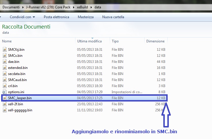The width and height of the screenshot is (212, 139).
Task: Open the Condividi con dropdown
Action: tap(22, 17)
